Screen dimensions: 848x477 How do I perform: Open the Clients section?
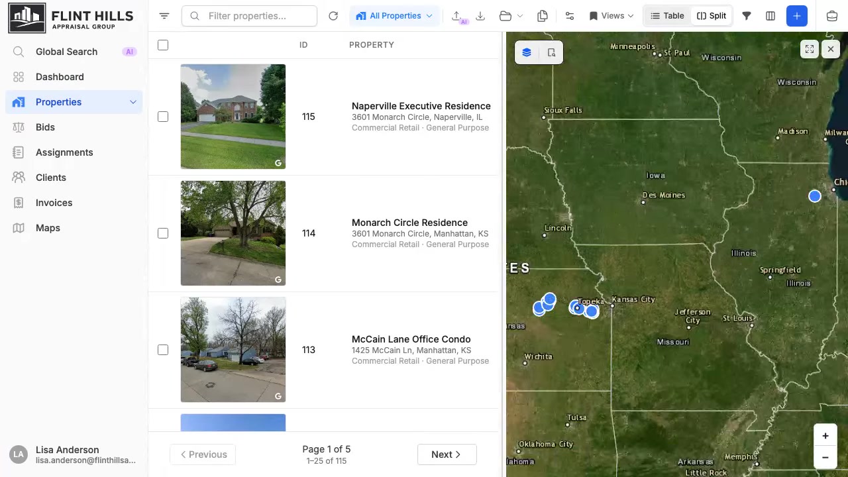(74, 178)
